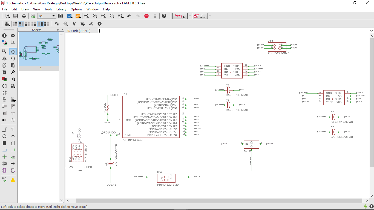
Task: Open the Edit menu
Action: pos(14,9)
